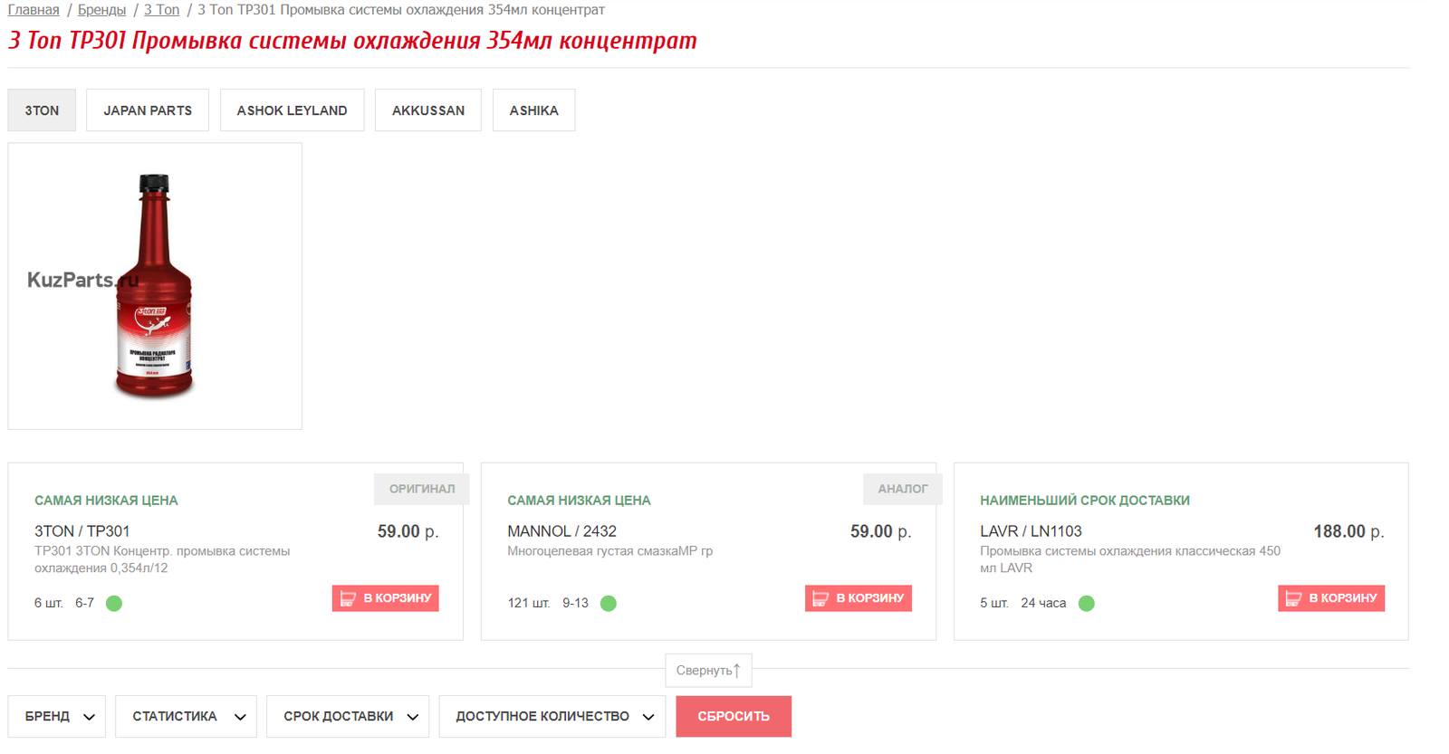Click the 24 часа delivery time
Viewport: 1449px width, 754px height.
coord(1043,603)
